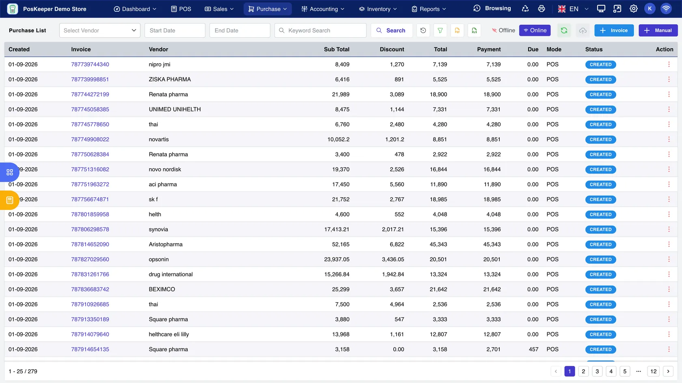
Task: Click the monitor display icon
Action: tap(601, 9)
